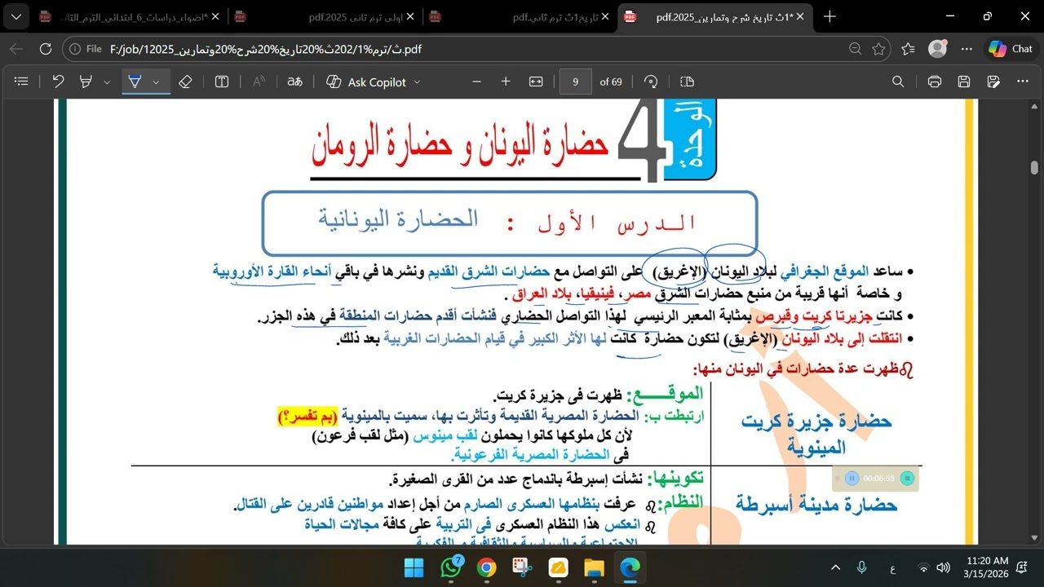Select the active تاريخ شرح وتمارين tab

coord(714,16)
